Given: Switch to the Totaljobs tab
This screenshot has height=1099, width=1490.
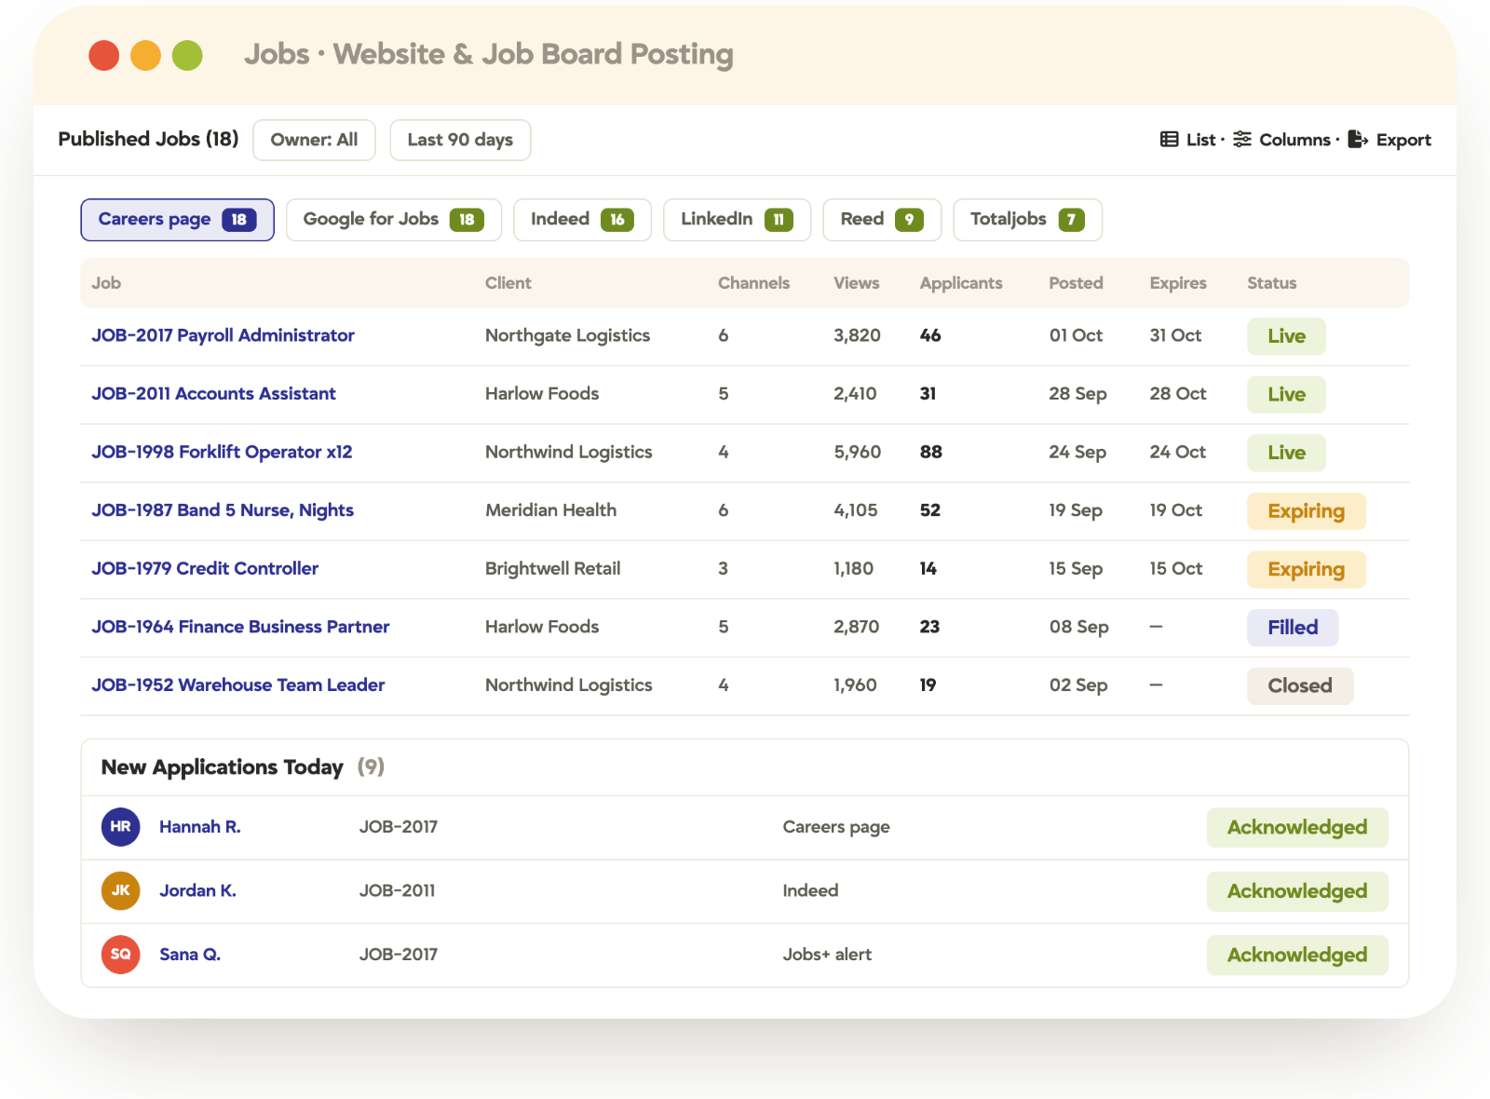Looking at the screenshot, I should click(x=1027, y=220).
